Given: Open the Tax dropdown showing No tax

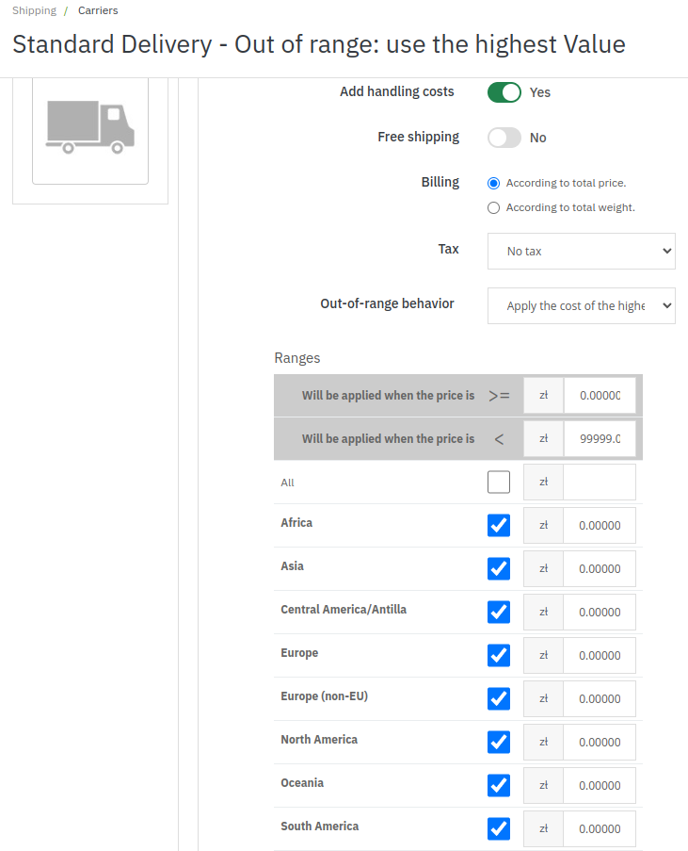Looking at the screenshot, I should 582,252.
